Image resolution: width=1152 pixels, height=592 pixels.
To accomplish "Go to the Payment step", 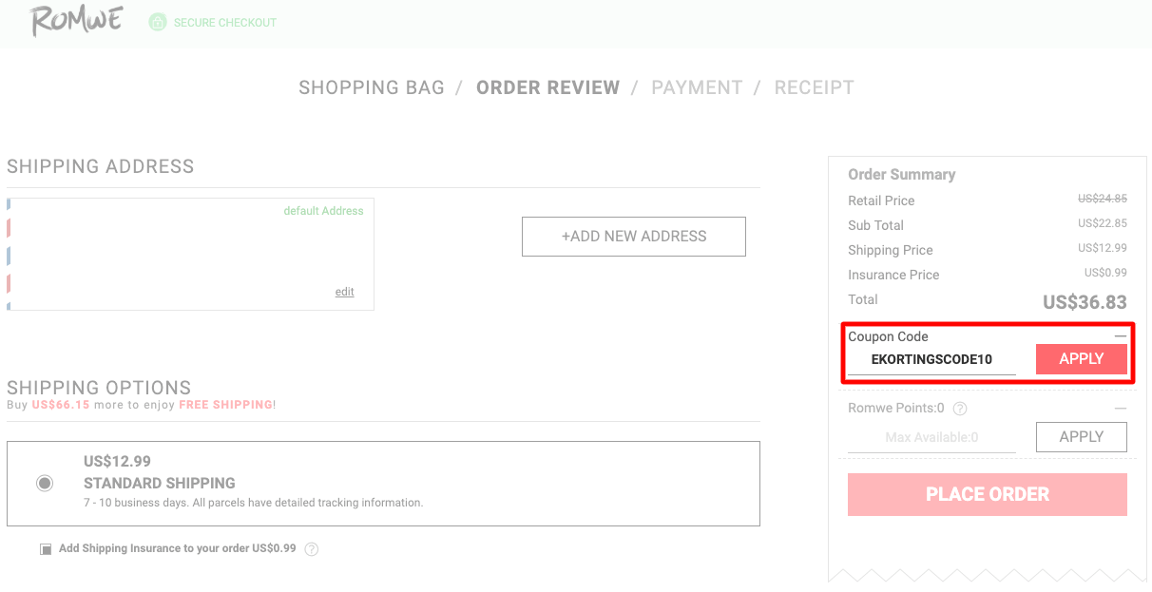I will [697, 87].
